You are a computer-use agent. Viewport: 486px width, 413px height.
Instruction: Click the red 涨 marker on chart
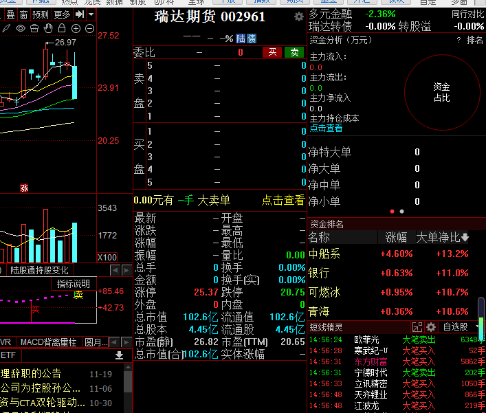coord(24,188)
